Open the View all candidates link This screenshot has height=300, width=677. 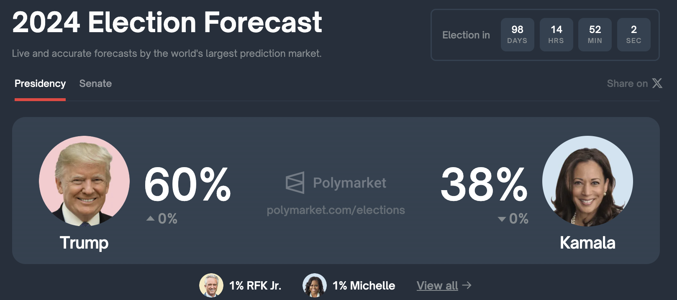(437, 285)
